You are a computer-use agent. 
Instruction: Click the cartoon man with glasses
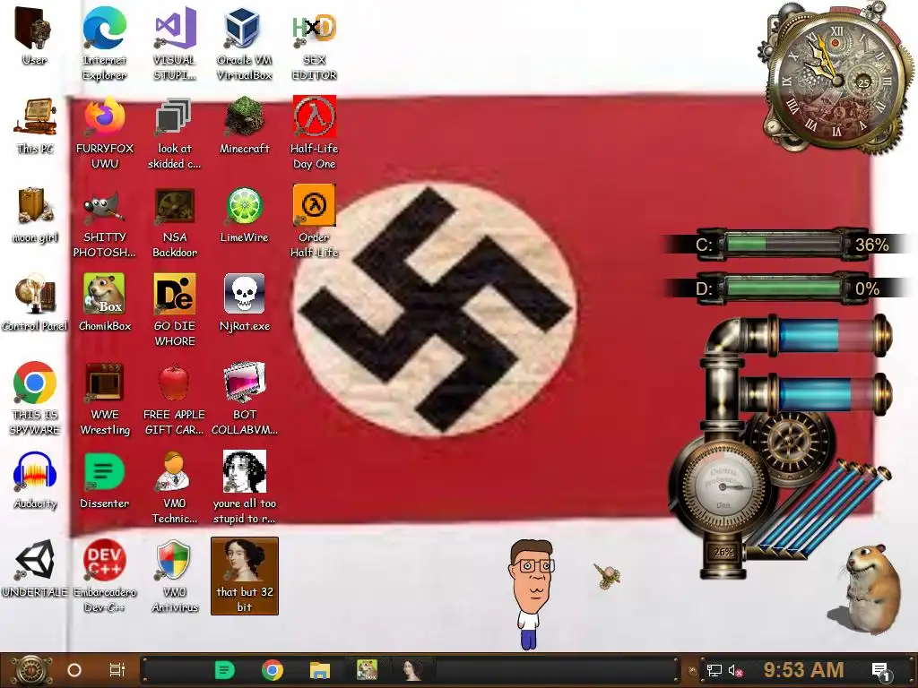pyautogui.click(x=531, y=594)
